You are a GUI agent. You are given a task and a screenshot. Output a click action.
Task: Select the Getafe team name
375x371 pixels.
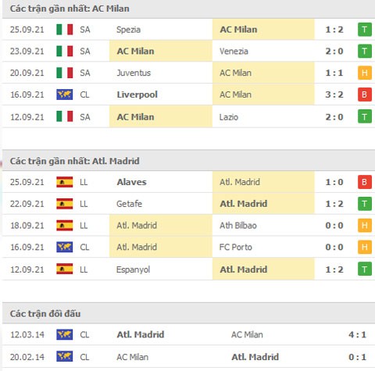(x=129, y=204)
